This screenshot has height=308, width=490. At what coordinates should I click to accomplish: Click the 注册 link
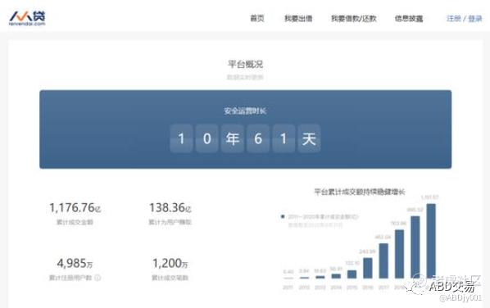(x=454, y=18)
